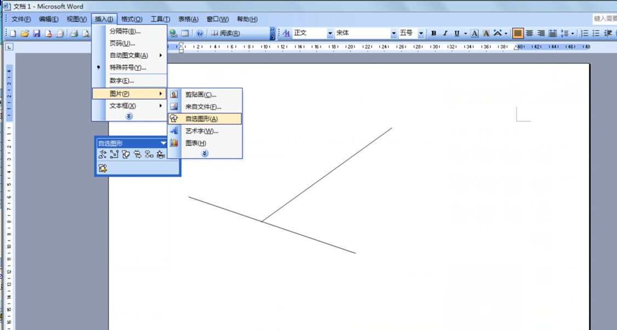Expand the Picture submenu with bottom chevron
The image size is (617, 330).
click(x=204, y=154)
